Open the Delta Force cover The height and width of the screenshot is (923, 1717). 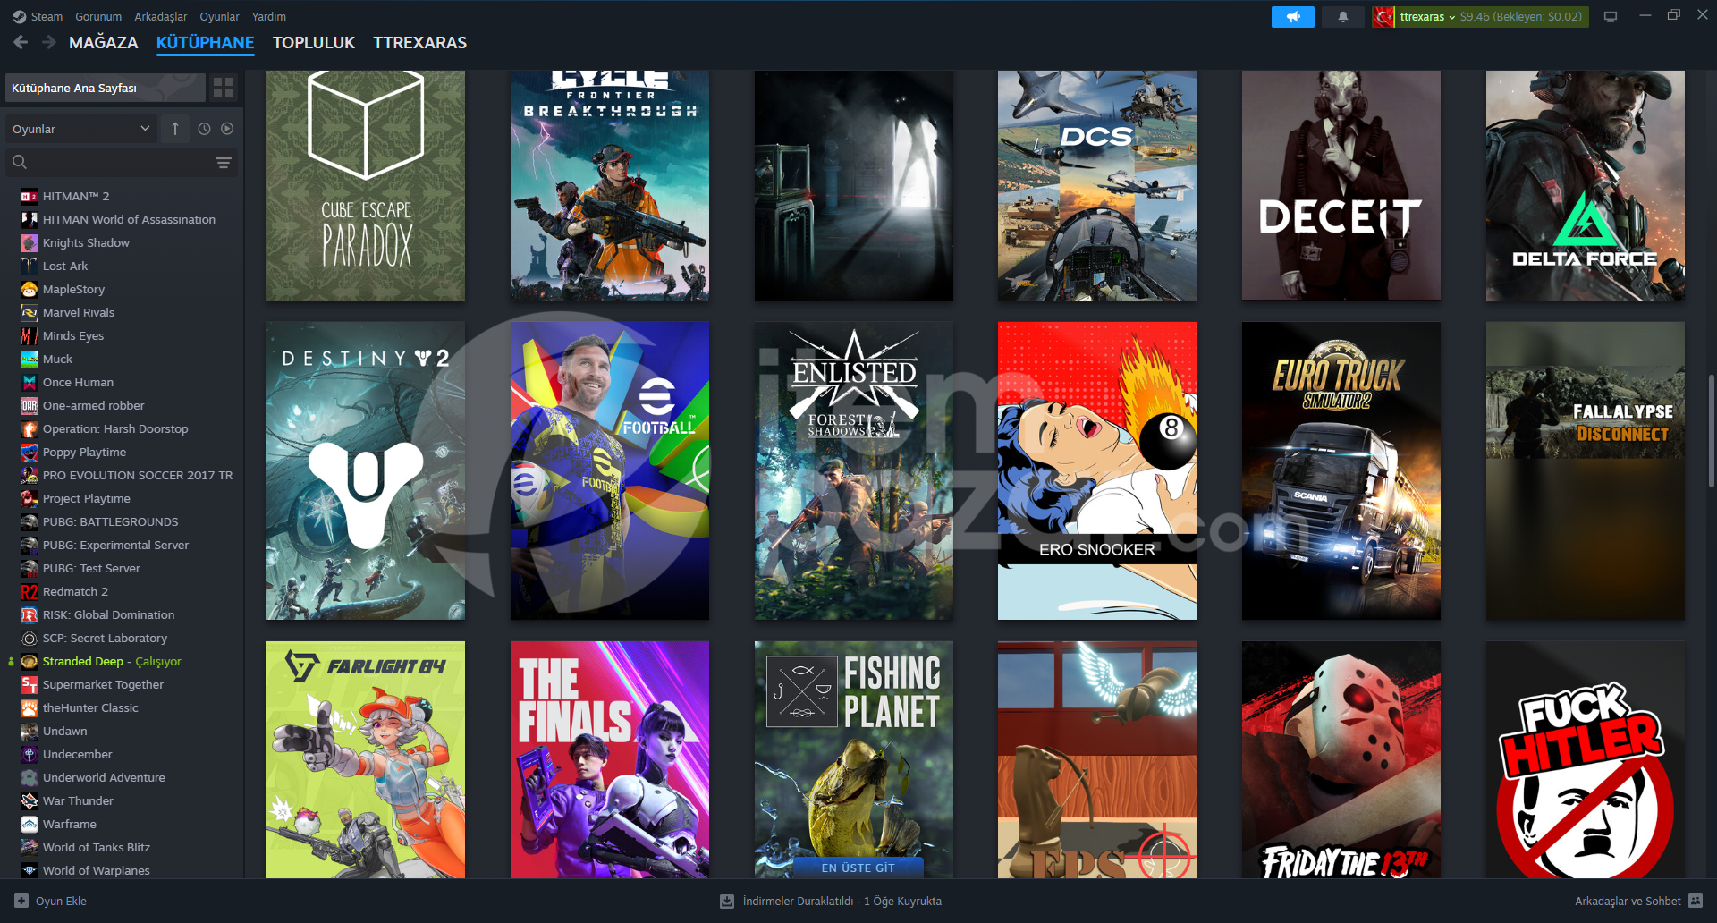tap(1586, 185)
